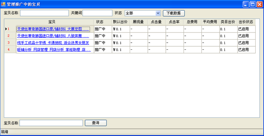Click 类目出价 0.1 cell in row 1
The image size is (264, 136).
point(228,29)
